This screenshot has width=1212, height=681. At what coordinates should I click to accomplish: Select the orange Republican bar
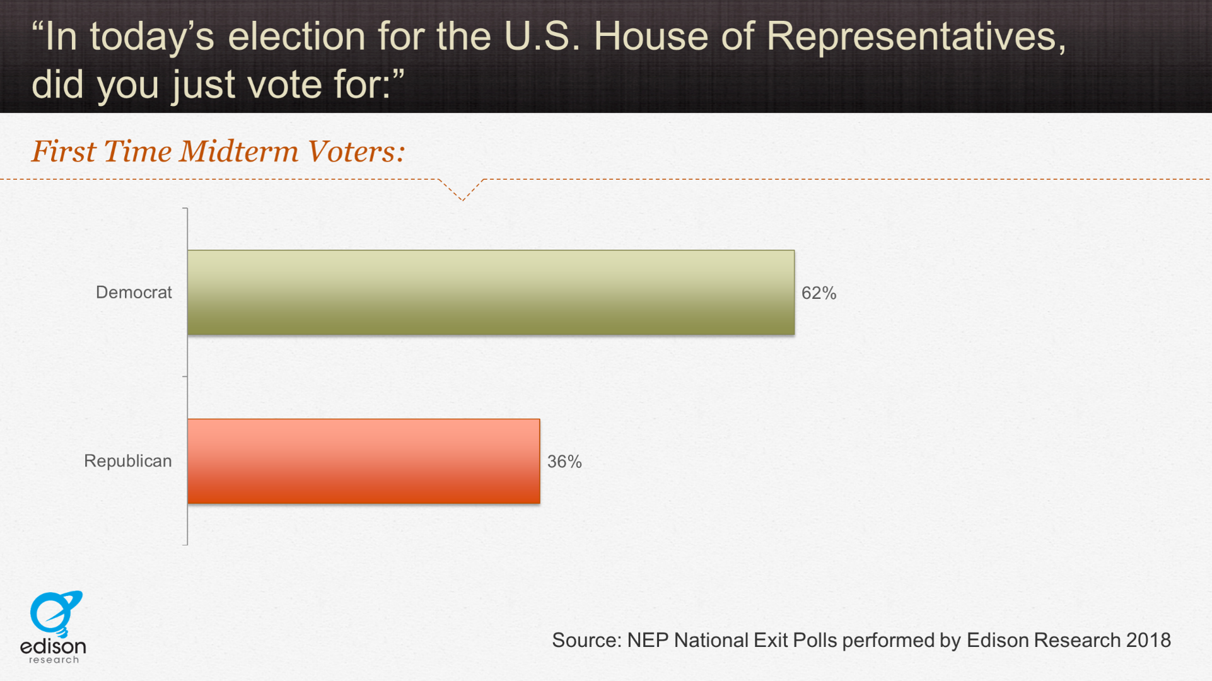pyautogui.click(x=364, y=461)
